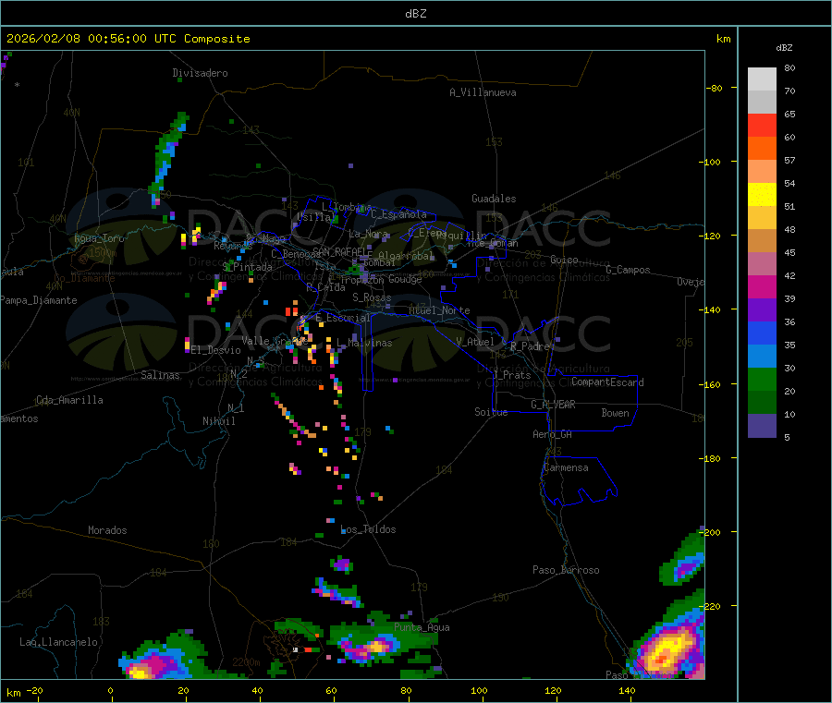
Task: Select the magenta 39–42 dBZ legend swatch
Action: tap(762, 286)
